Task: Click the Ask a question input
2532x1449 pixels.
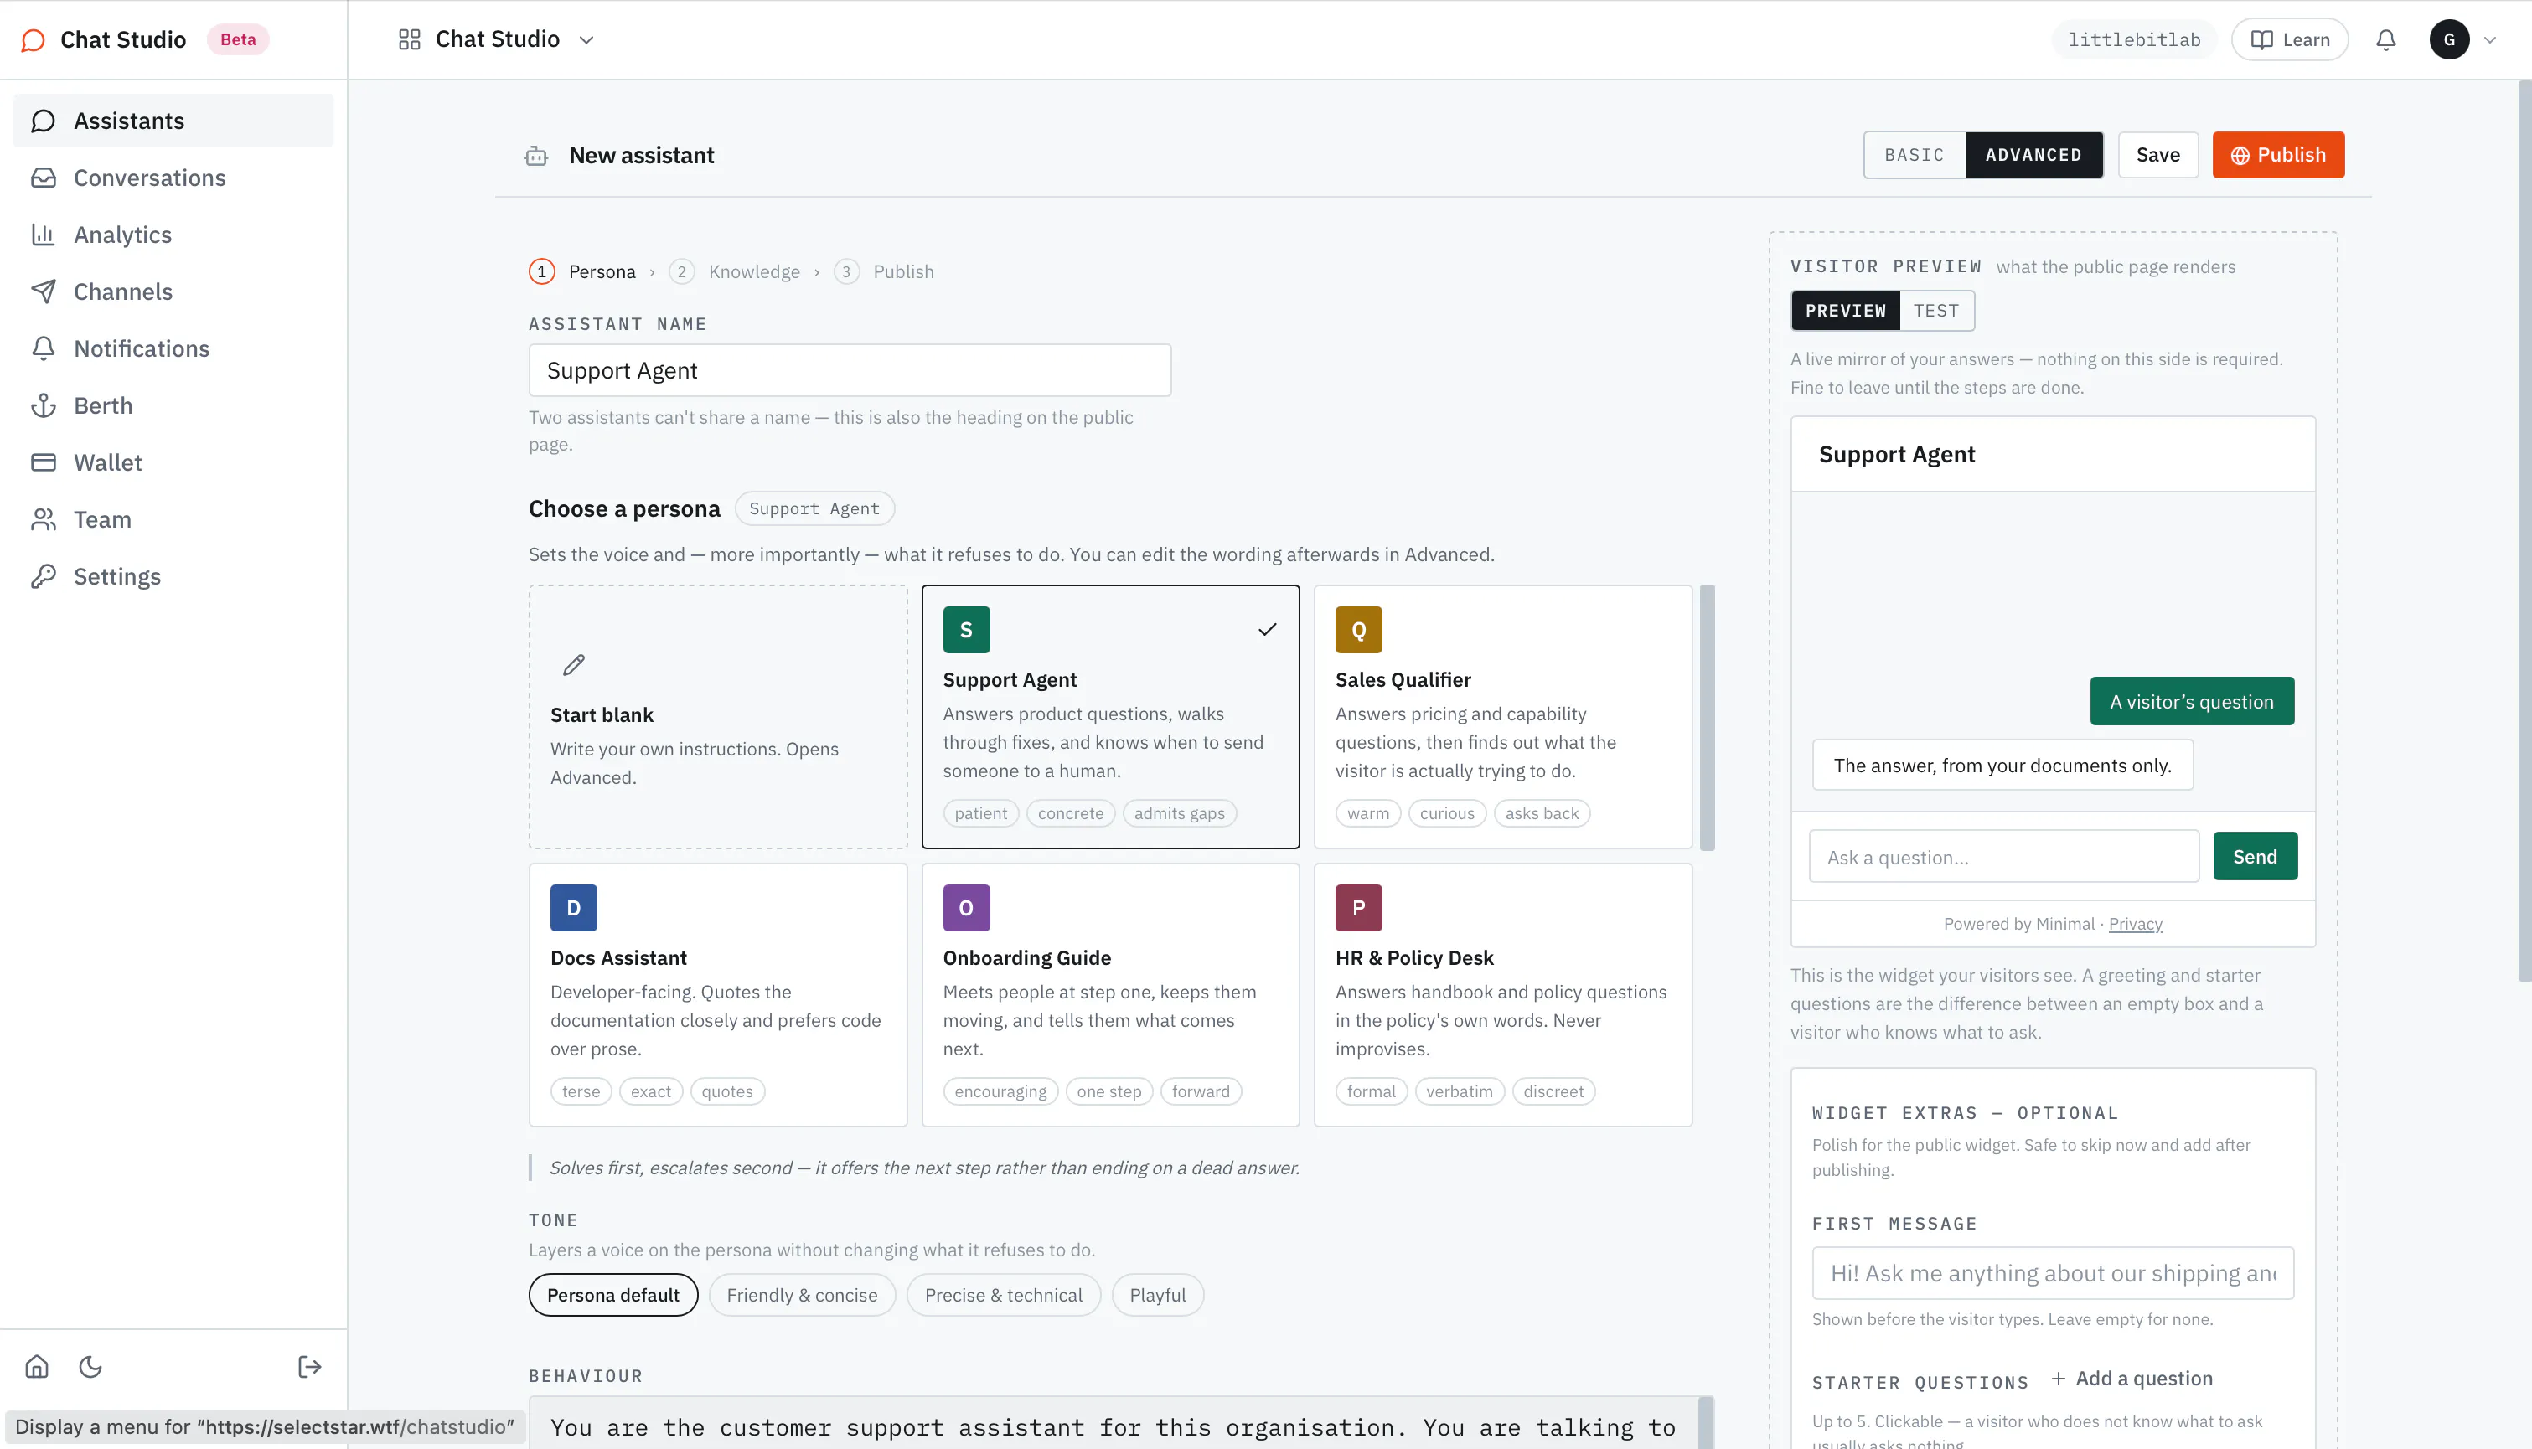Action: pyautogui.click(x=2004, y=857)
